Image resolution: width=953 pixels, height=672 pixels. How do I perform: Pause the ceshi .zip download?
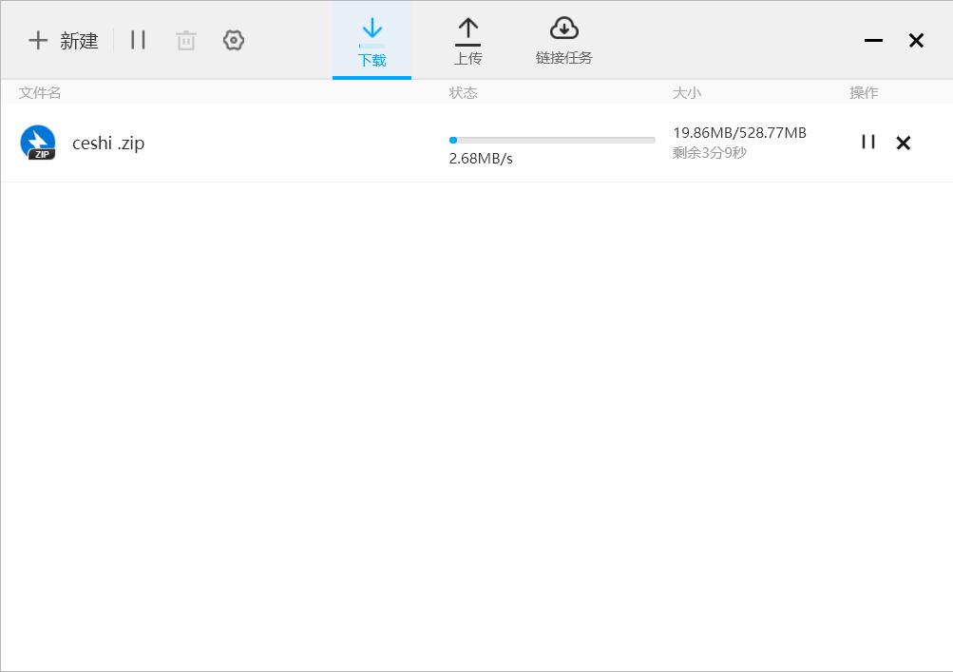click(x=868, y=143)
